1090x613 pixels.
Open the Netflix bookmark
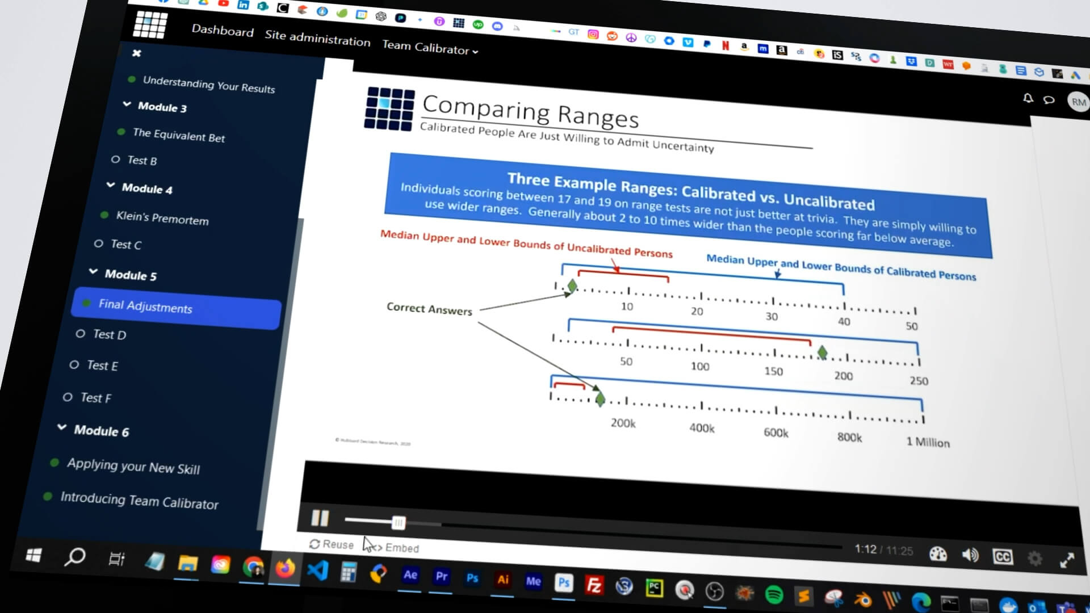[x=725, y=45]
